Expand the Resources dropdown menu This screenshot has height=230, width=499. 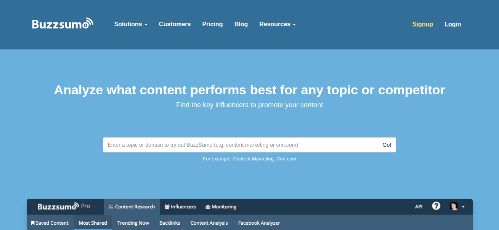(278, 24)
